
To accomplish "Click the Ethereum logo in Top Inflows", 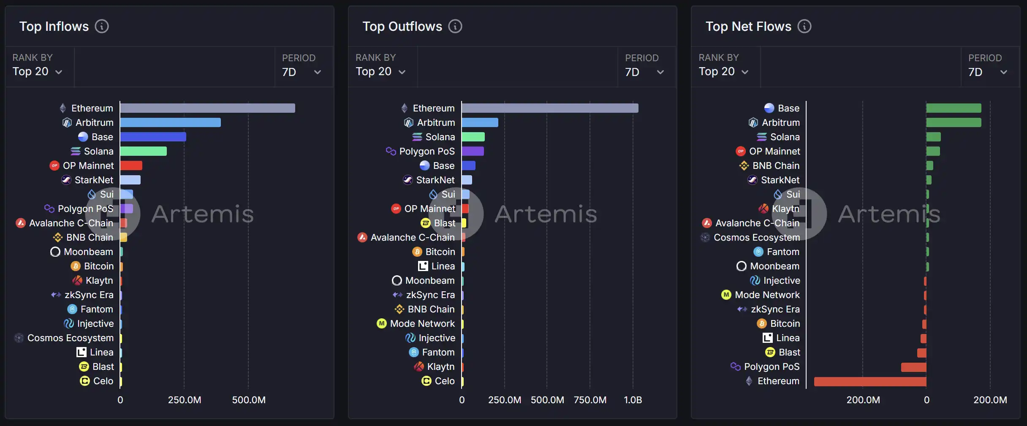I will (x=63, y=108).
